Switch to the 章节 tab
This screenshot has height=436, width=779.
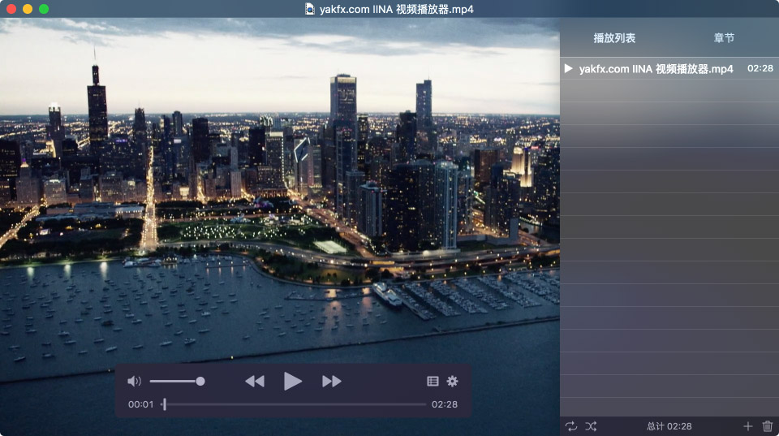(724, 38)
